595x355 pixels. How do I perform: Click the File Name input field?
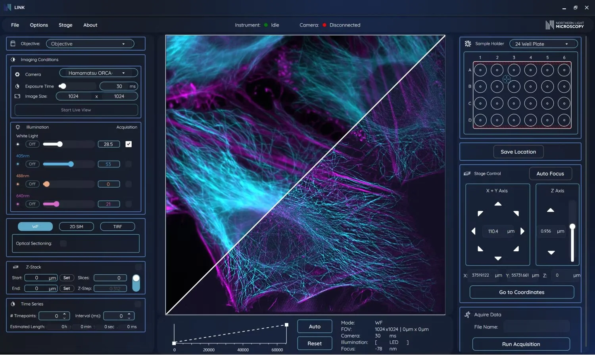[x=536, y=327]
